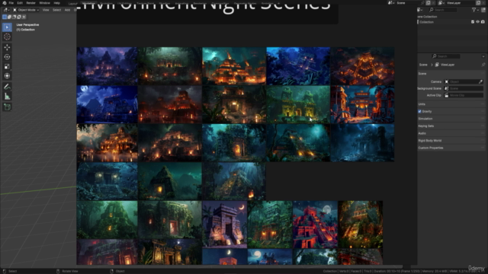Pick the Scale tool

[7, 66]
